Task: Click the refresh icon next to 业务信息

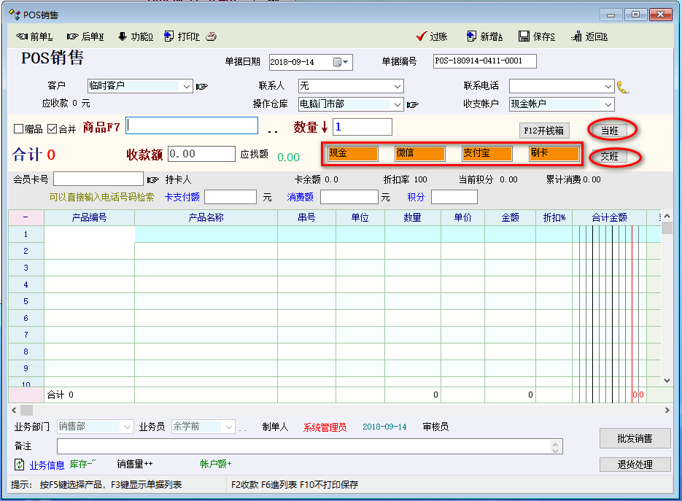Action: tap(20, 465)
